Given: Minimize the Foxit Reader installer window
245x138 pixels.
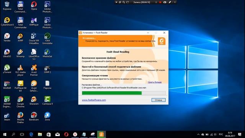Looking at the screenshot, I should tap(148, 33).
